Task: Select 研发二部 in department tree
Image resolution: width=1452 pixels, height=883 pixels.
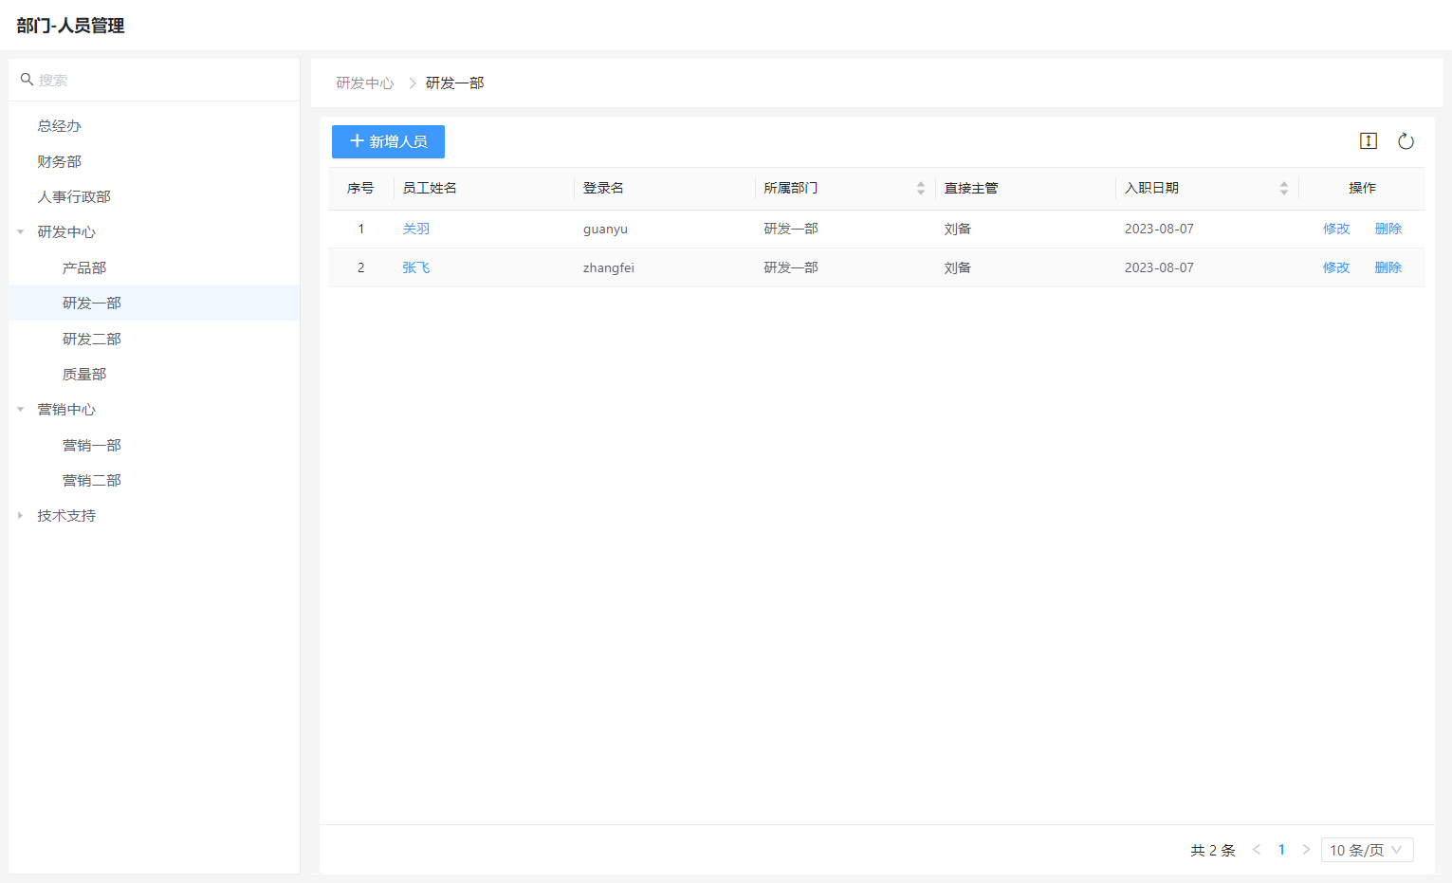Action: tap(92, 339)
